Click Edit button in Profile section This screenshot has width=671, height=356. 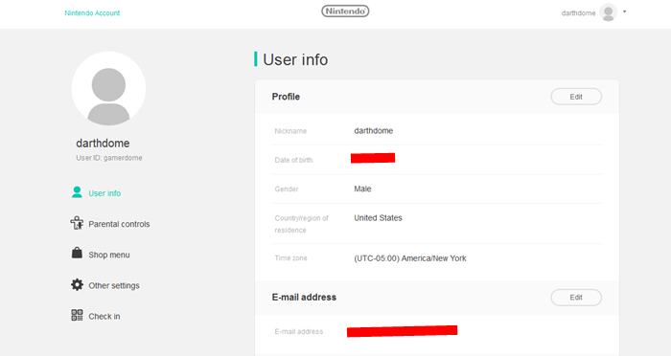[x=576, y=97]
